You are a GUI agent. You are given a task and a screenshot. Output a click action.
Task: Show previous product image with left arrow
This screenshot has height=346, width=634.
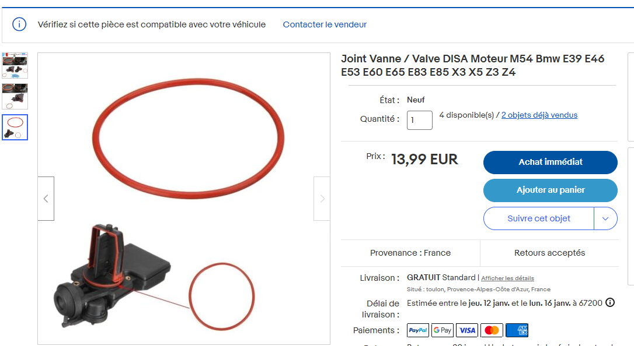point(46,199)
